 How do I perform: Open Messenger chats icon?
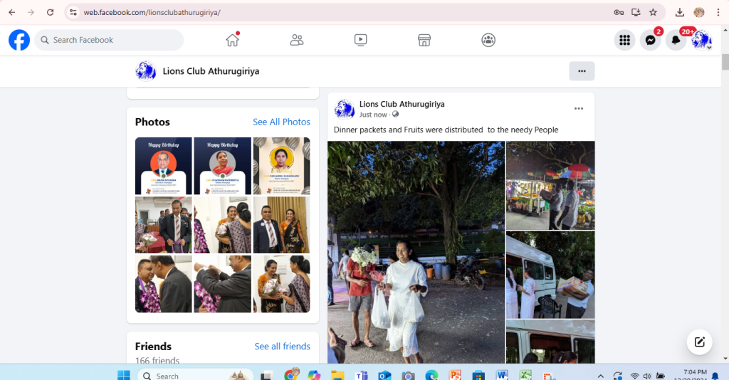[650, 41]
